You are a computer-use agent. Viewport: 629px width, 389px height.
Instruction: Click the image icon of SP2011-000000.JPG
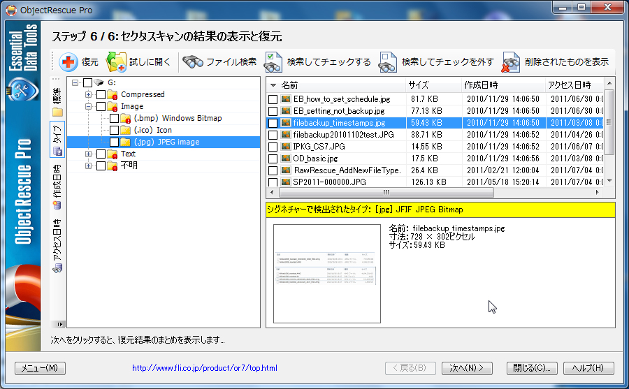pyautogui.click(x=286, y=182)
